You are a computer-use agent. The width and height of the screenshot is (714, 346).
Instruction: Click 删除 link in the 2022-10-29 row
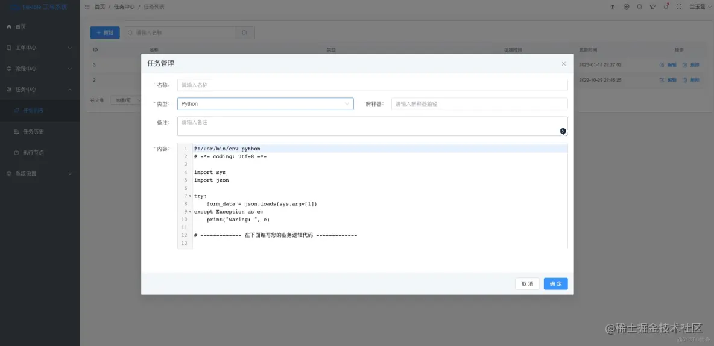(x=695, y=80)
